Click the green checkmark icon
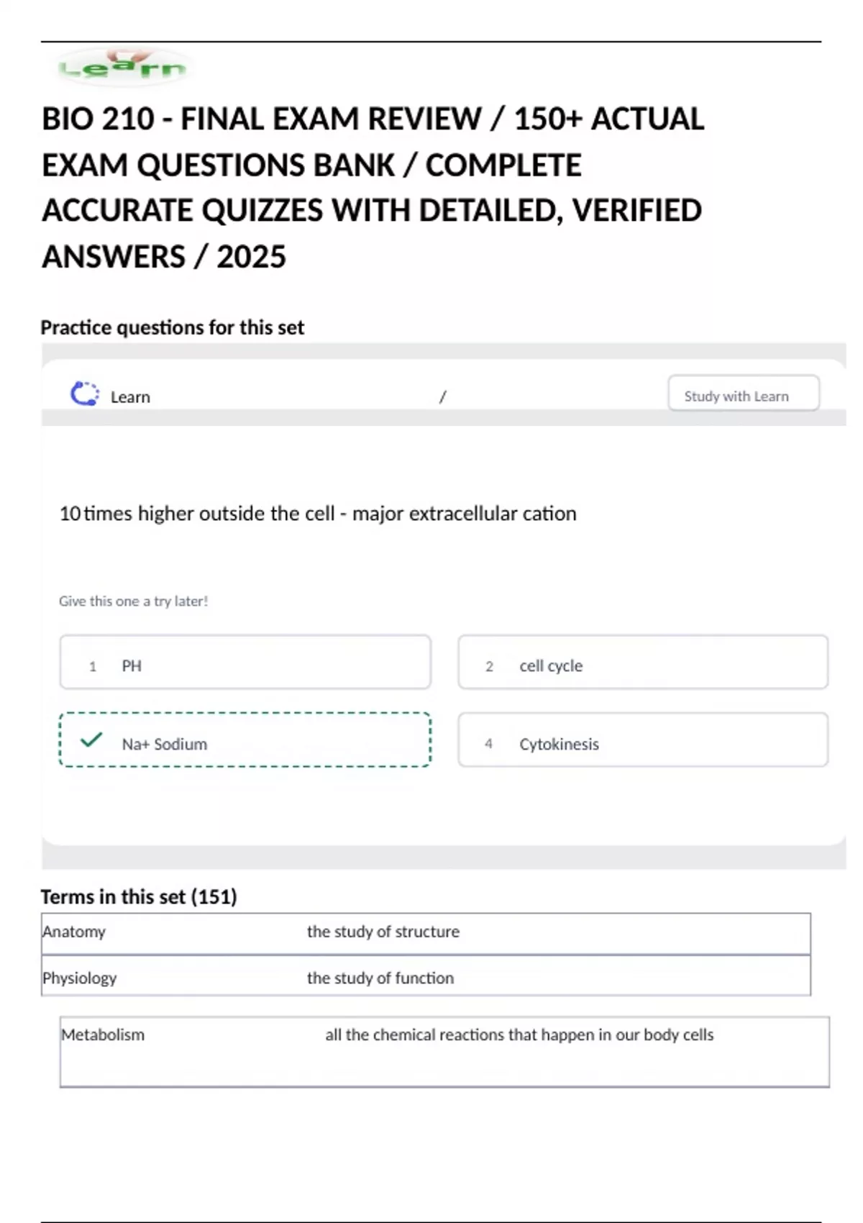Screen dimensions: 863x1223 91,740
